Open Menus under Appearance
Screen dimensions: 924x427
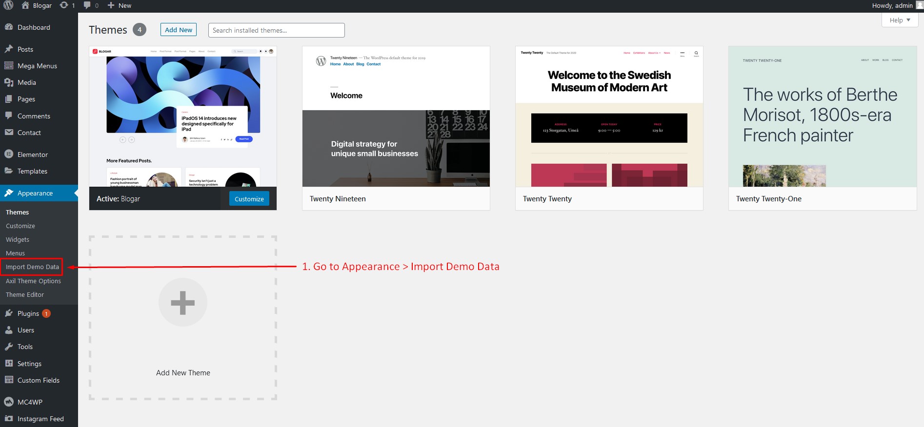pos(15,253)
